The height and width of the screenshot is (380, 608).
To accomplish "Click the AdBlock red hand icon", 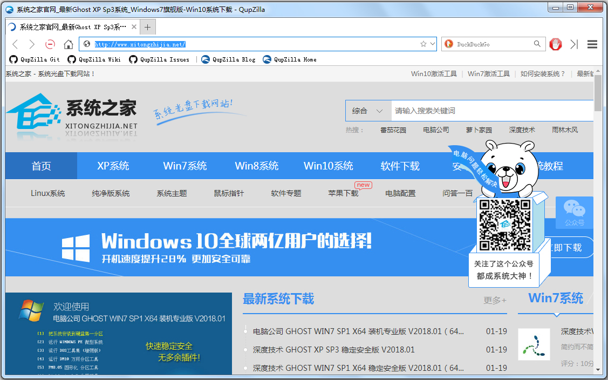I will click(x=555, y=44).
